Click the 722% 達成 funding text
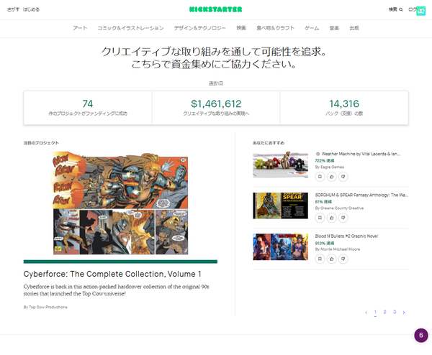 pyautogui.click(x=325, y=160)
